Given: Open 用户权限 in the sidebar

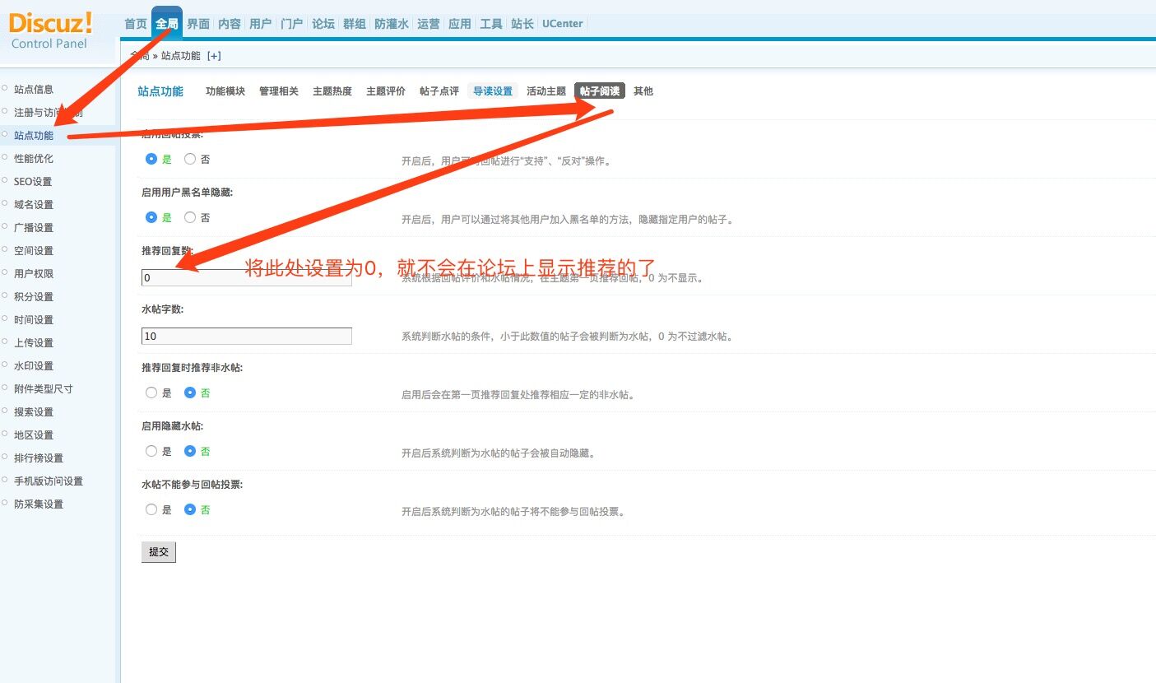Looking at the screenshot, I should (34, 274).
